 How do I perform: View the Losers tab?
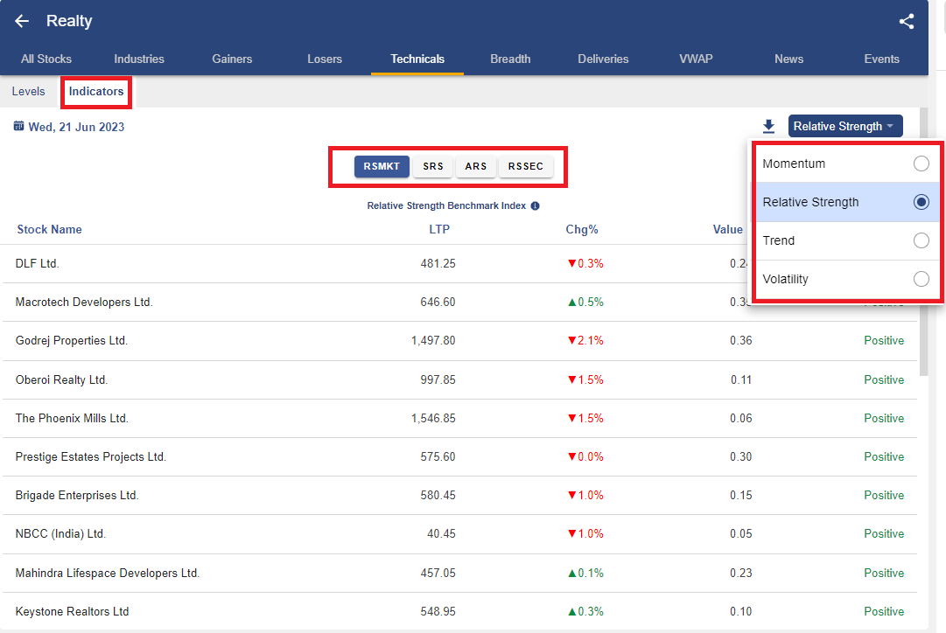(325, 59)
